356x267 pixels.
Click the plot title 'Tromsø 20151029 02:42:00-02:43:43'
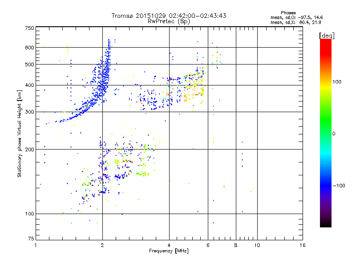(x=169, y=16)
